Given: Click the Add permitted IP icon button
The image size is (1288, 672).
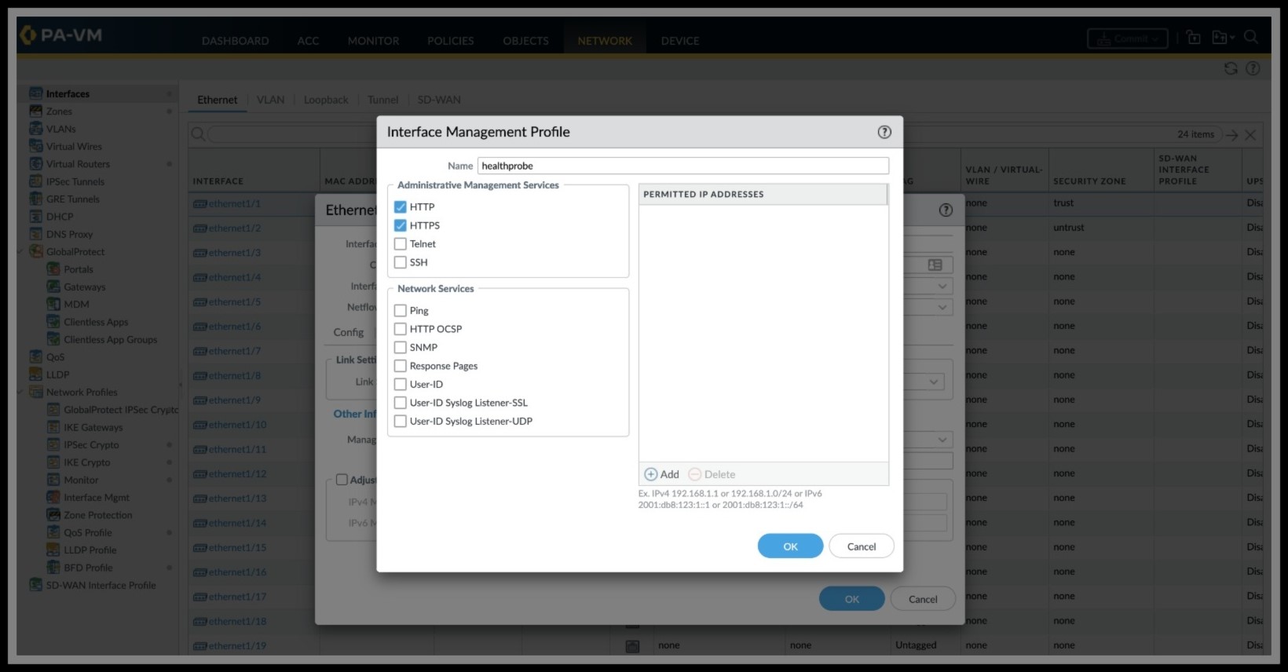Looking at the screenshot, I should tap(651, 474).
